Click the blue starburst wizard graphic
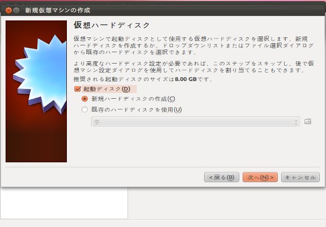The width and height of the screenshot is (326, 227). coord(40,74)
